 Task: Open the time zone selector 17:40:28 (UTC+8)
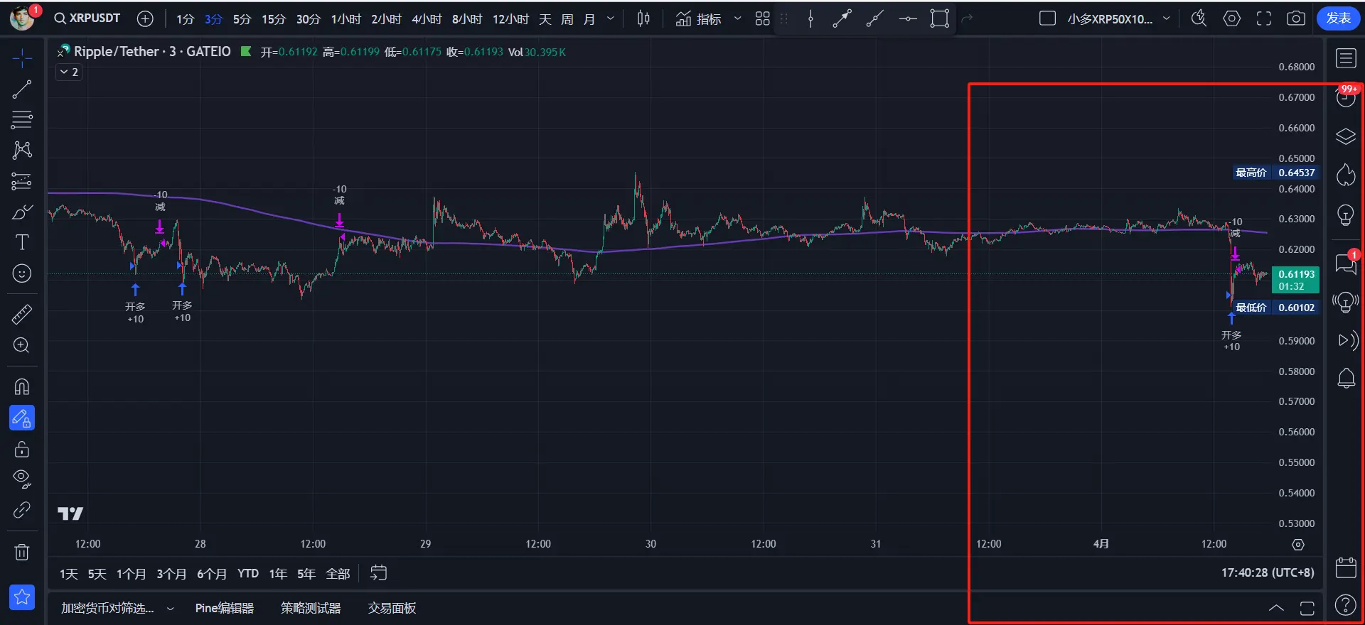[x=1268, y=572]
